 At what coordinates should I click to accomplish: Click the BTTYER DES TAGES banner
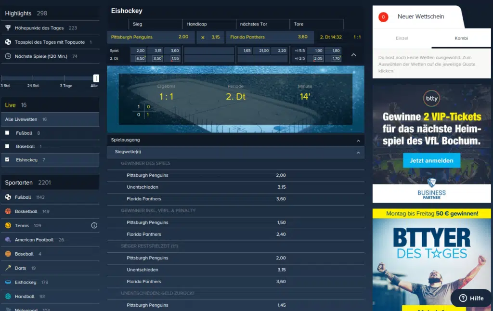(x=431, y=260)
